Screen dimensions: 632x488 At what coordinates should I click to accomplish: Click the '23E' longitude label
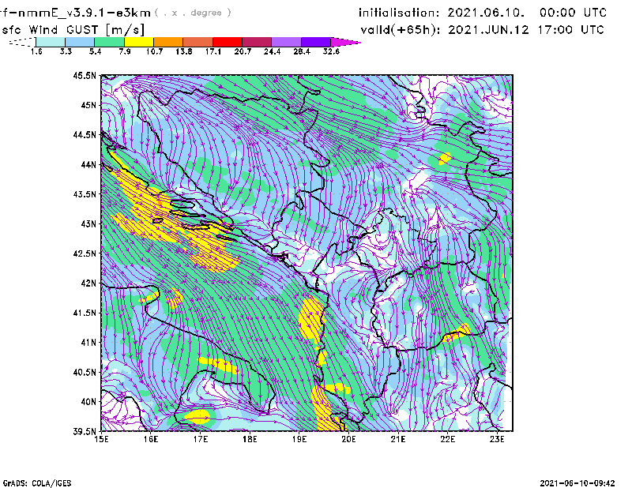click(x=497, y=439)
